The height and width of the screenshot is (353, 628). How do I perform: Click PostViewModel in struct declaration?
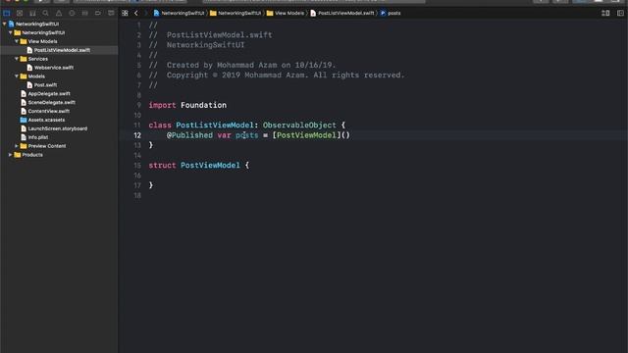(x=210, y=166)
